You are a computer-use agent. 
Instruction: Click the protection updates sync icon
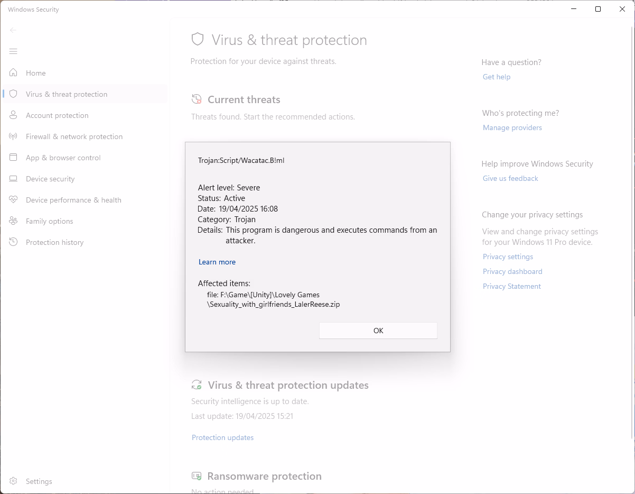pos(197,385)
